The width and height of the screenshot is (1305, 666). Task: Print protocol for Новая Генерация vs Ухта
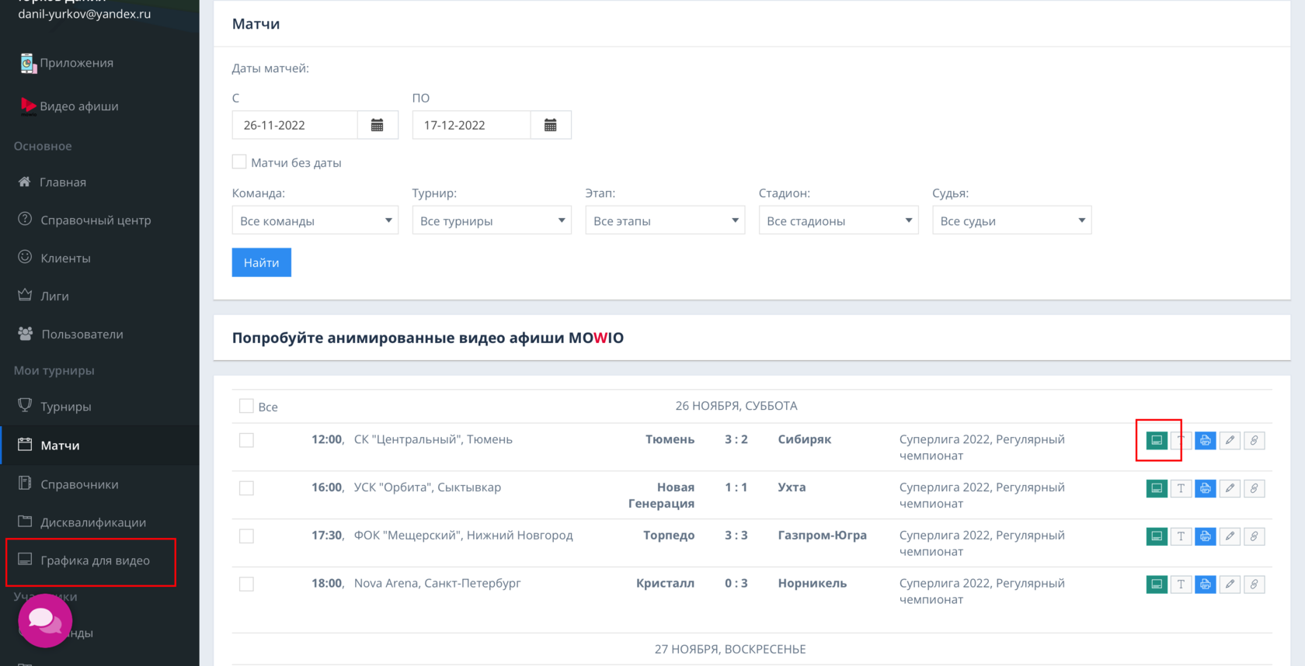1205,488
